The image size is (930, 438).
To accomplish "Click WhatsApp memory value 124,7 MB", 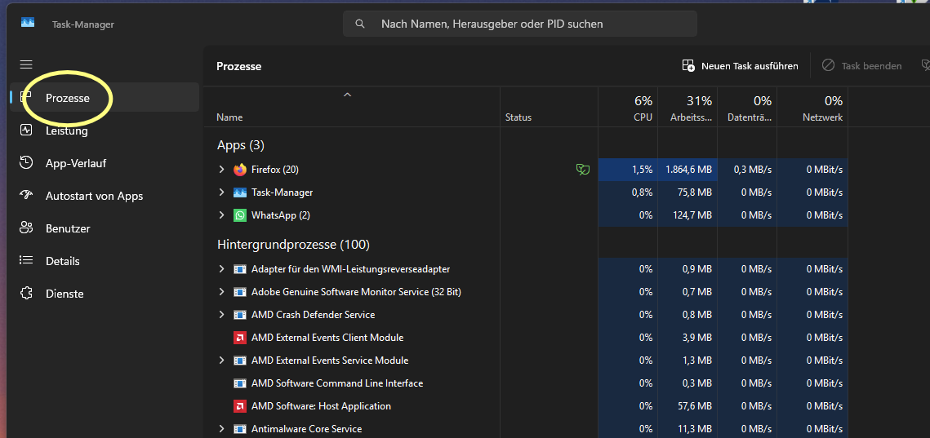I will tap(693, 215).
